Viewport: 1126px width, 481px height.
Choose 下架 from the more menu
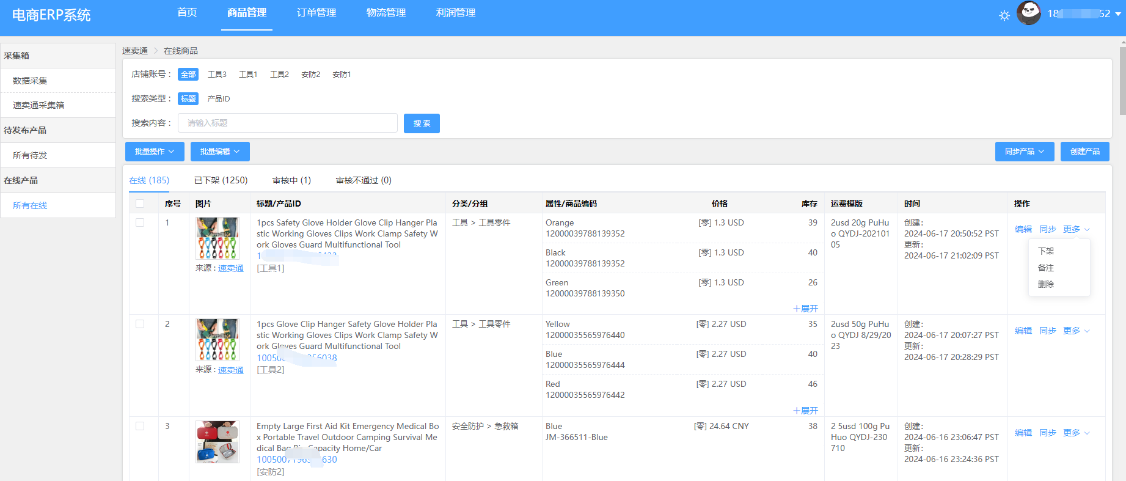(1046, 251)
